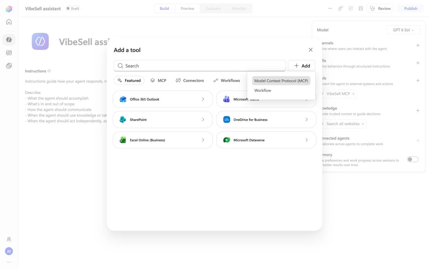
Task: Click the Search field in Add a tool
Action: 199,66
